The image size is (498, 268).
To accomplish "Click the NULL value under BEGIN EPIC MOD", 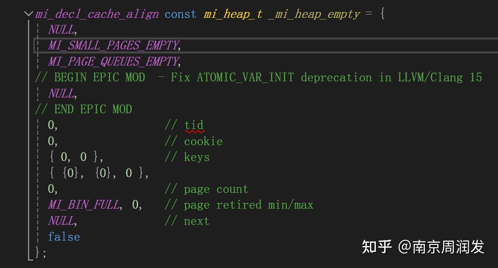I will point(61,93).
